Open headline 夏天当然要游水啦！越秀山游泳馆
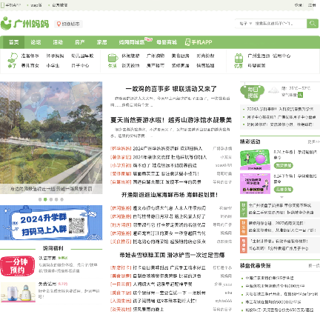 [171, 120]
